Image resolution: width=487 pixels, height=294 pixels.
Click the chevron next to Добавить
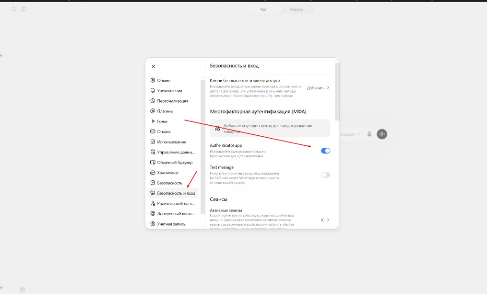pos(328,87)
